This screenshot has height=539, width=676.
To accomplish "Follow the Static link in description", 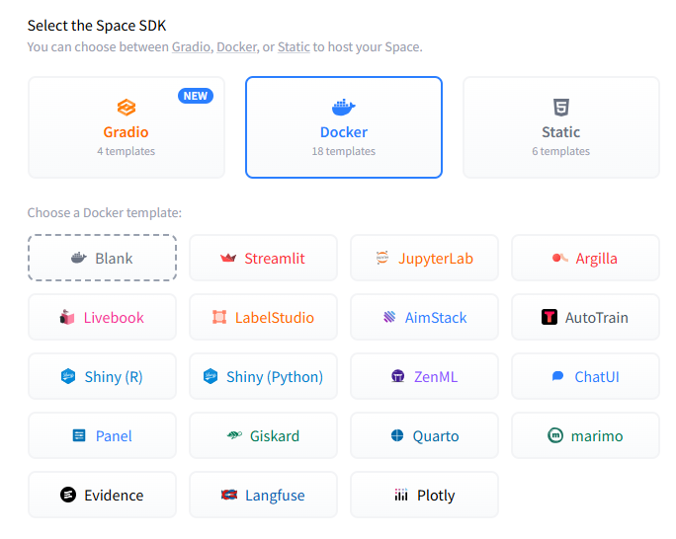I will (x=294, y=46).
